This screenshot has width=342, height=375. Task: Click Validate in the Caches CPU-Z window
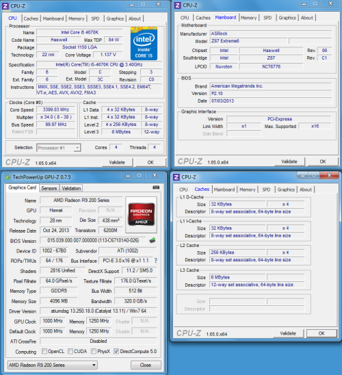288,333
